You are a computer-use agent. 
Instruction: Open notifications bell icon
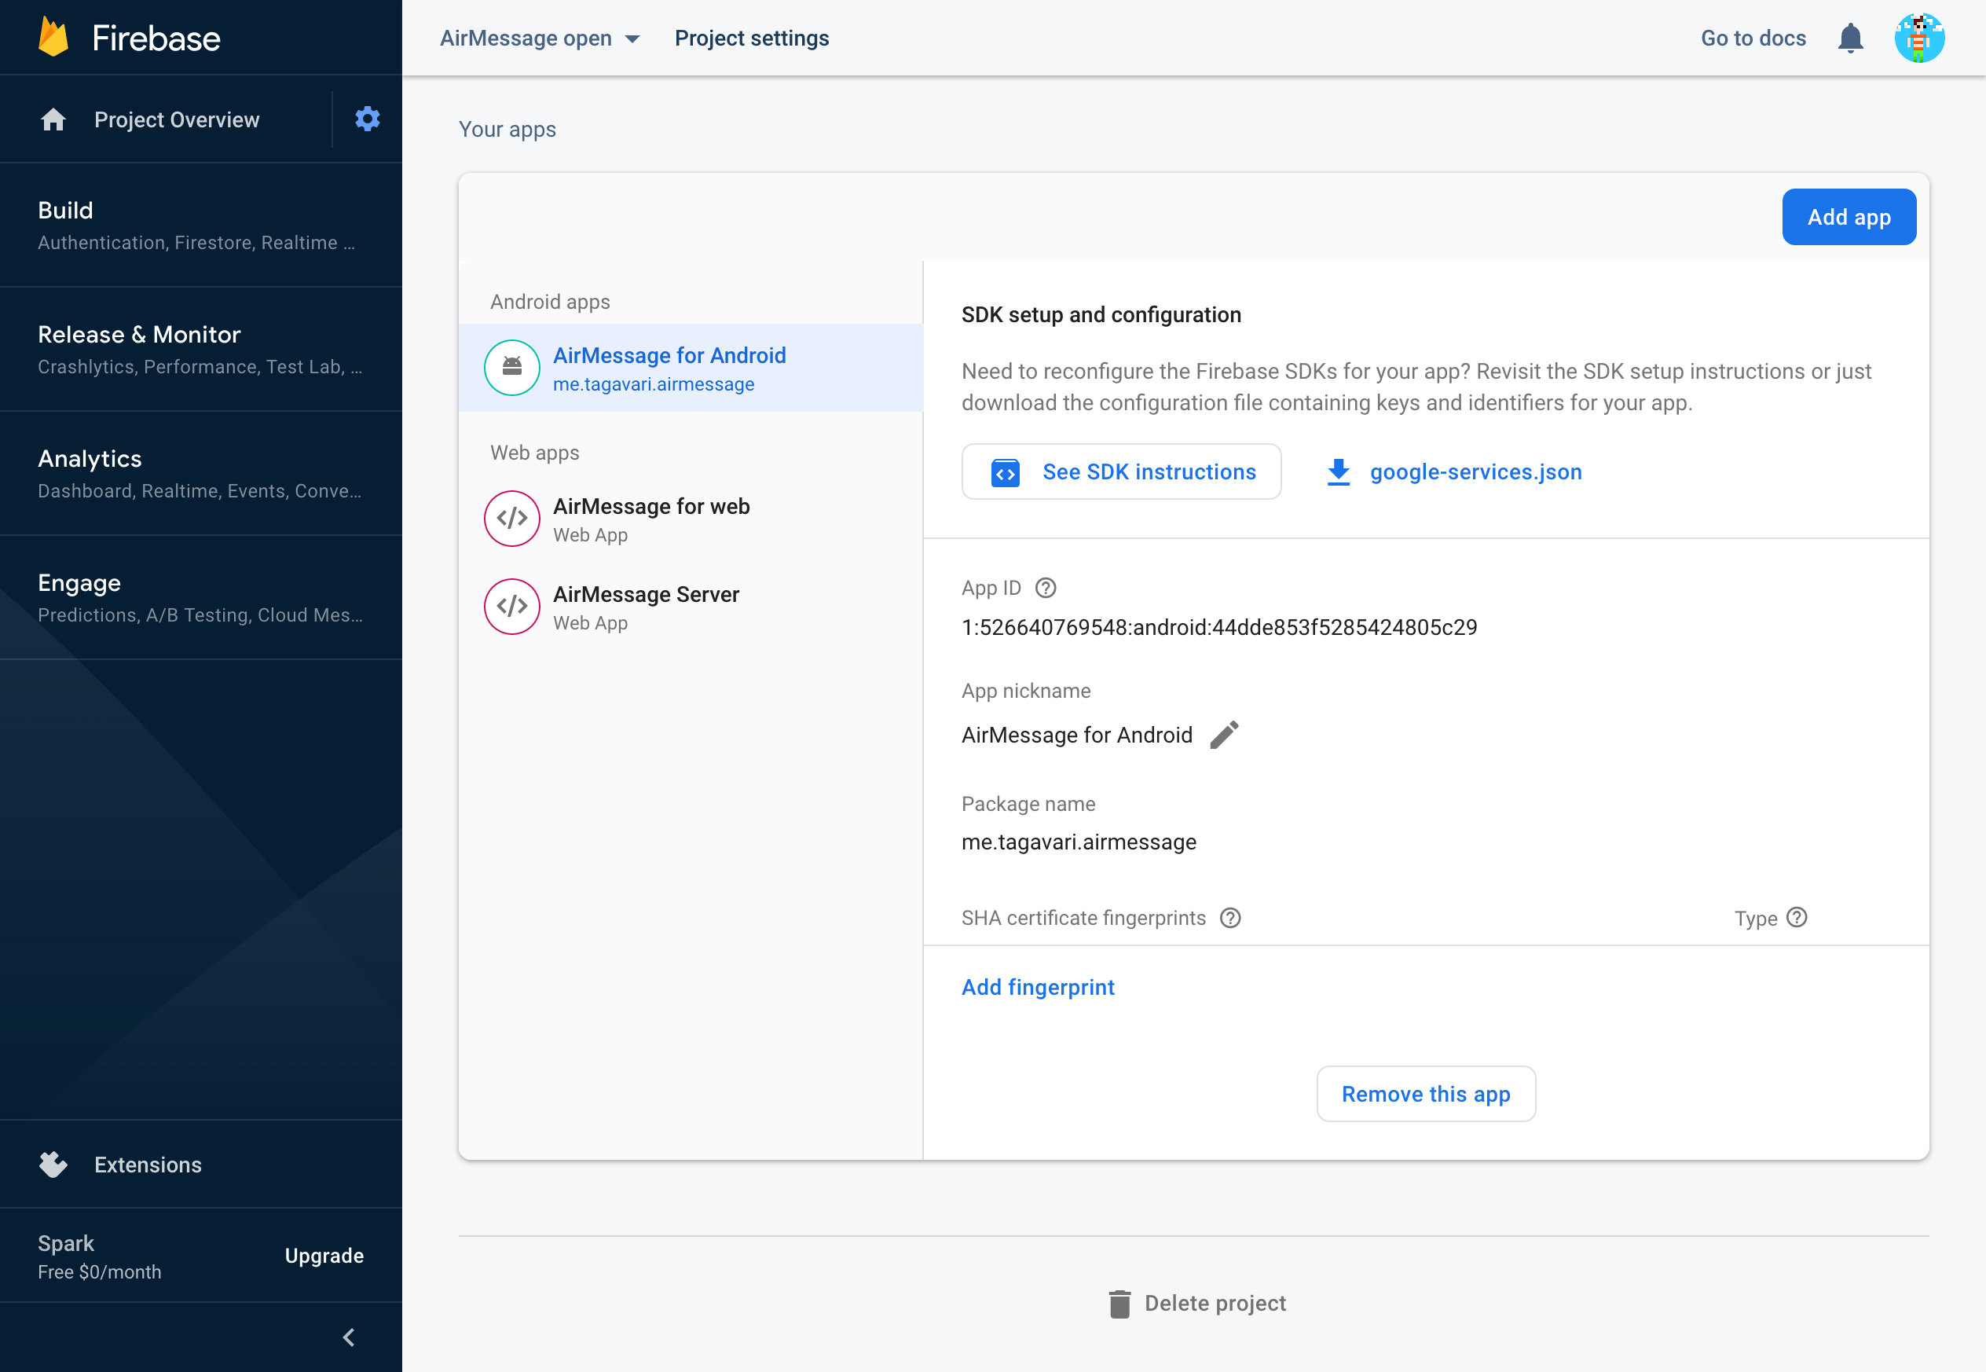(x=1849, y=39)
